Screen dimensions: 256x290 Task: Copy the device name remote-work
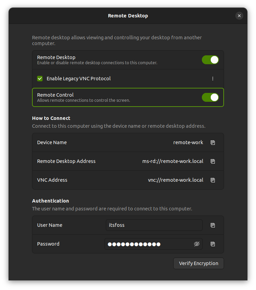tap(212, 142)
